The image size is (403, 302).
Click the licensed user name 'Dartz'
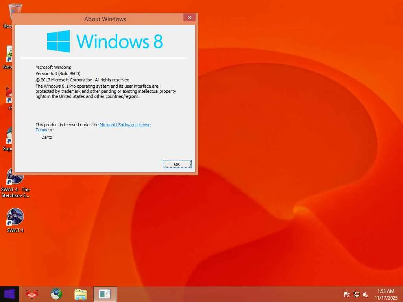pos(46,137)
